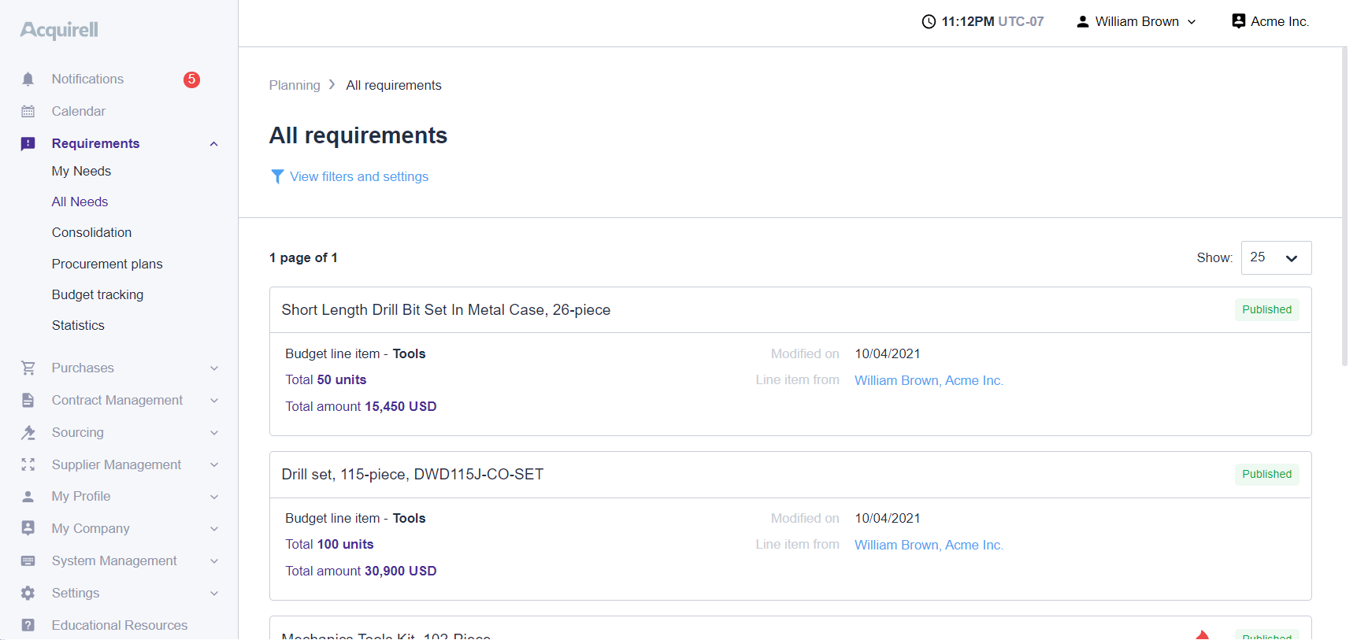Viewport: 1357px width, 640px height.
Task: Open the red notifications badge showing 5
Action: point(191,80)
